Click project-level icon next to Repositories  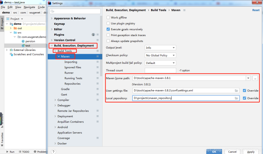(x=98, y=84)
